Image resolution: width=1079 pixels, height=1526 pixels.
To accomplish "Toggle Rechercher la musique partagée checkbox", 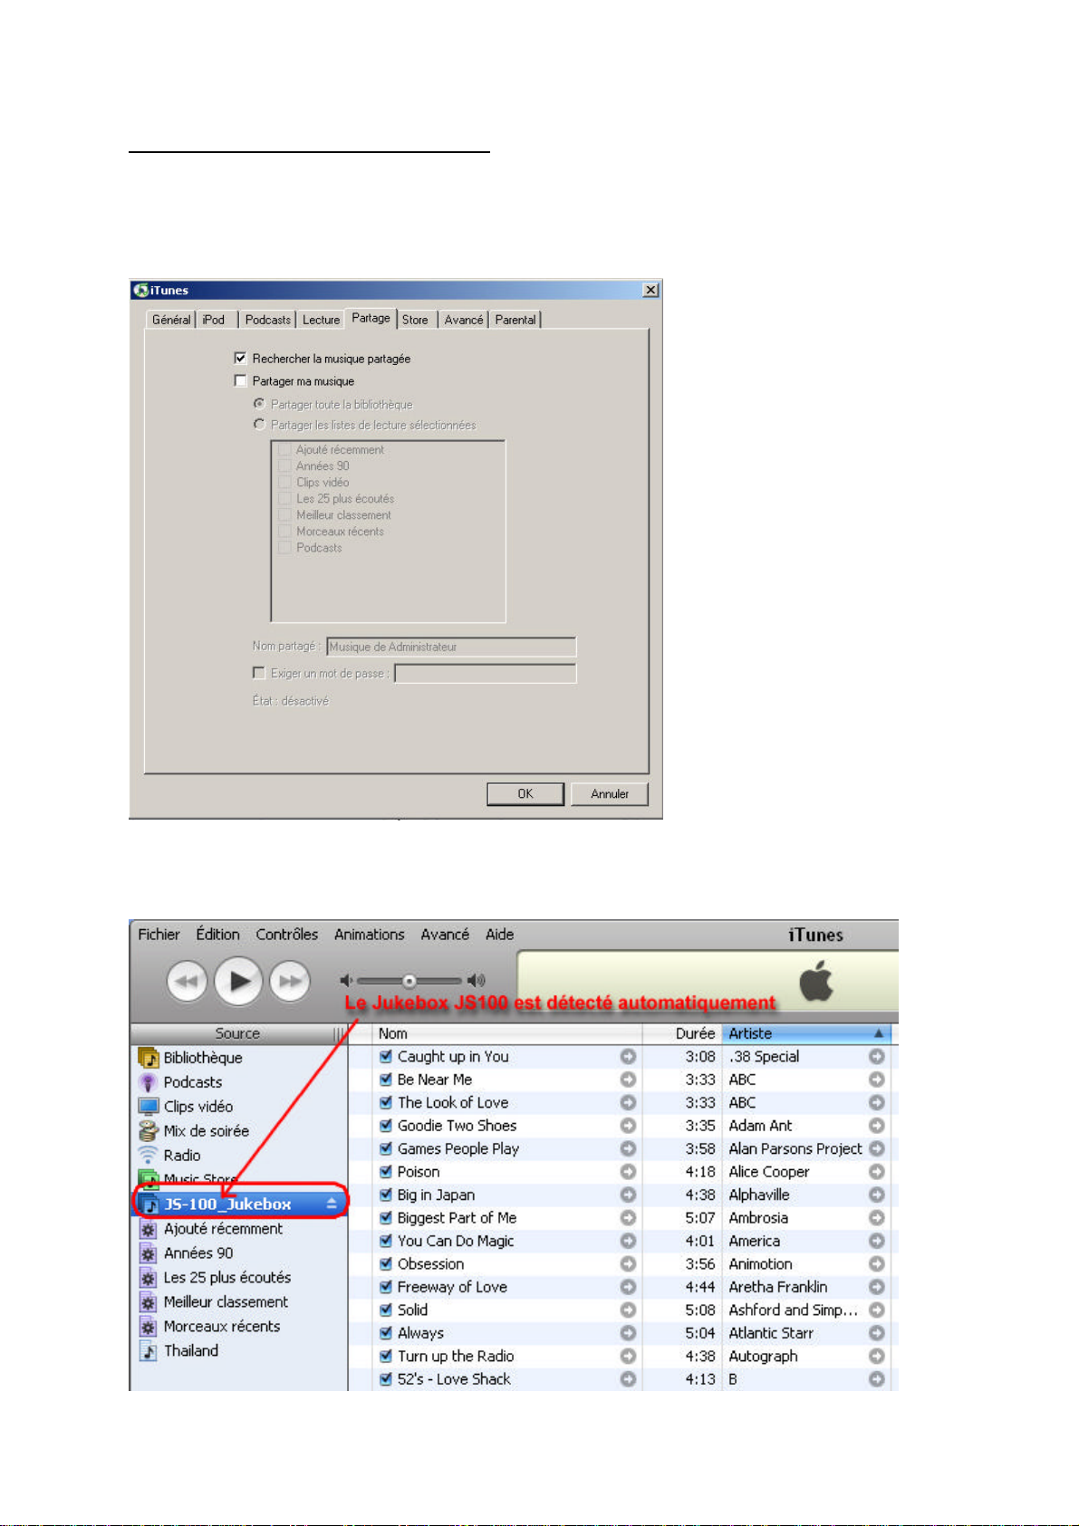I will [240, 358].
